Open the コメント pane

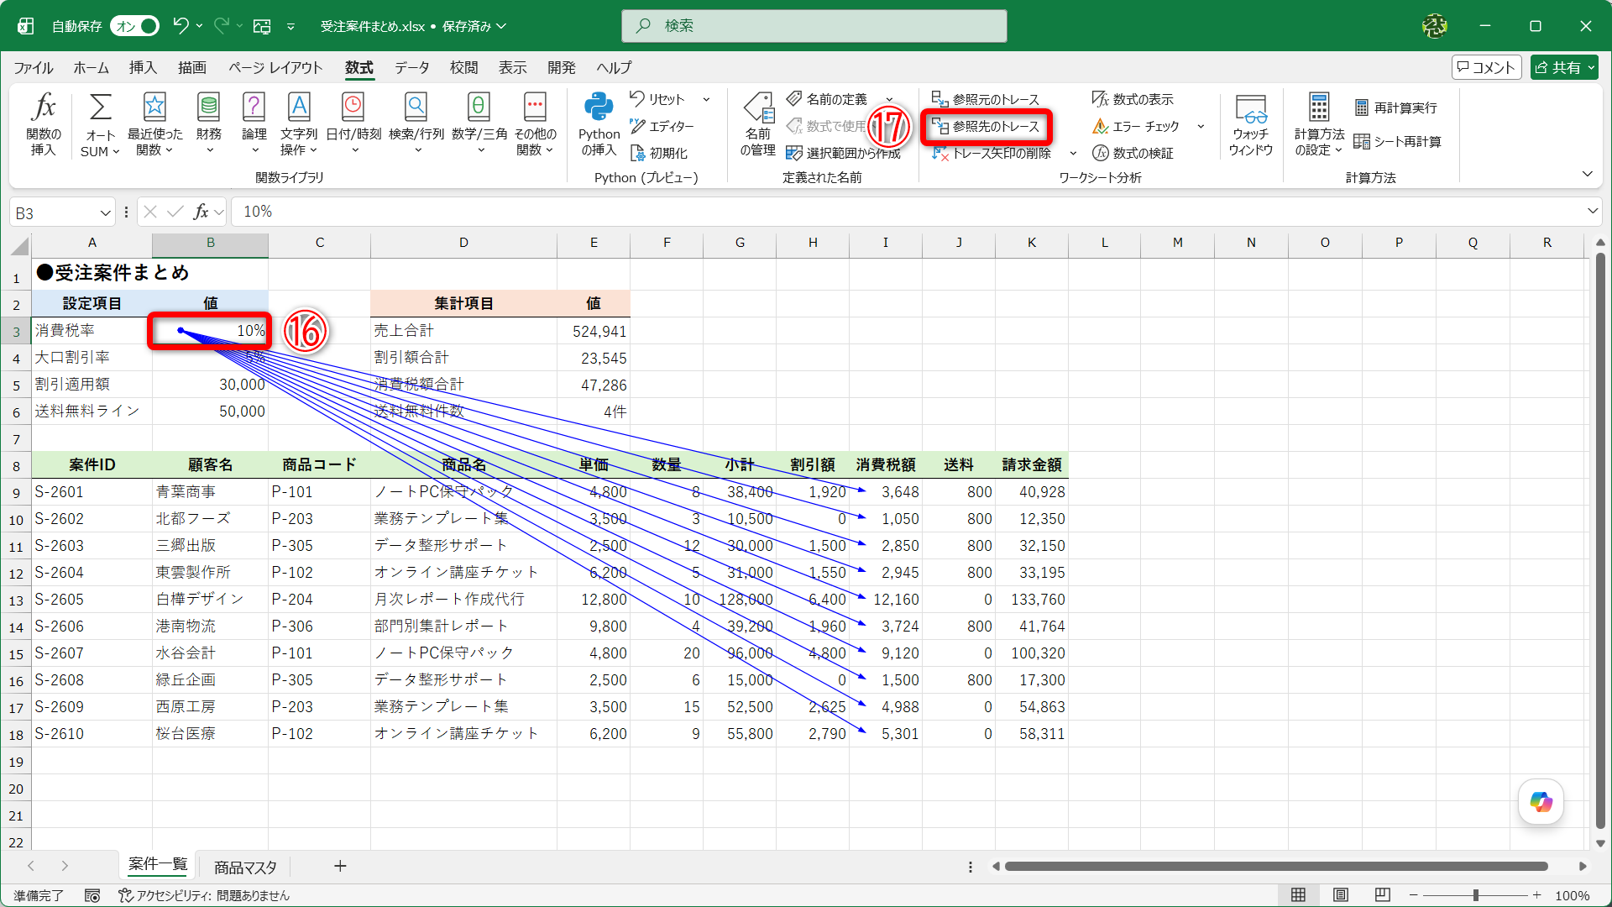pyautogui.click(x=1486, y=67)
